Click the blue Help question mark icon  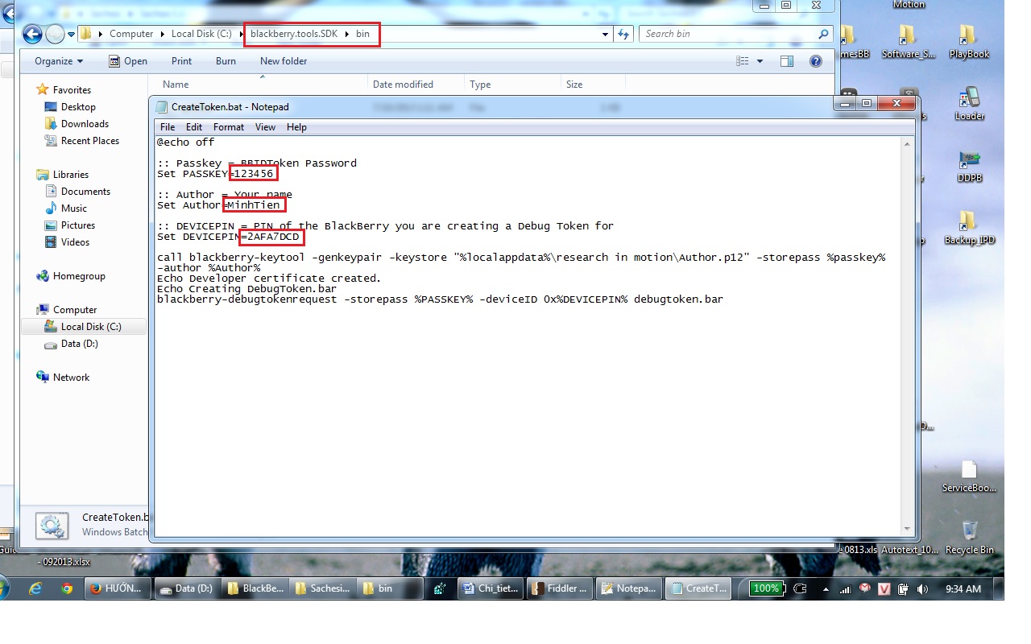tap(815, 61)
